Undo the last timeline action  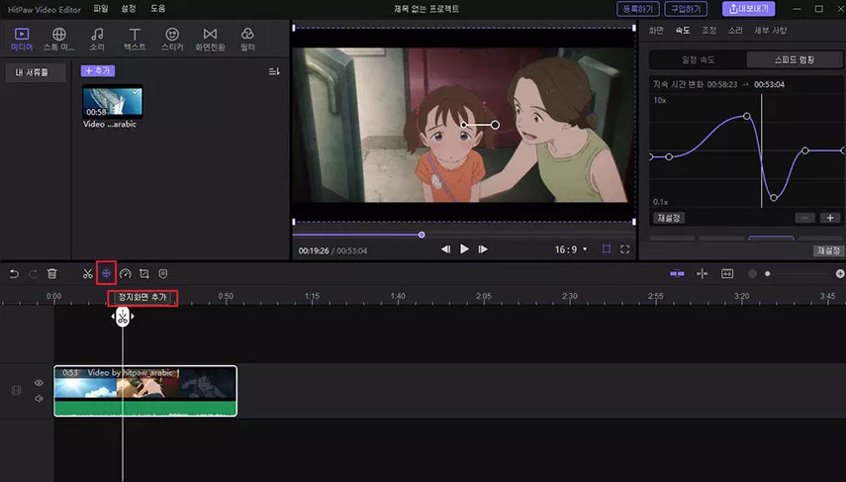pos(14,274)
